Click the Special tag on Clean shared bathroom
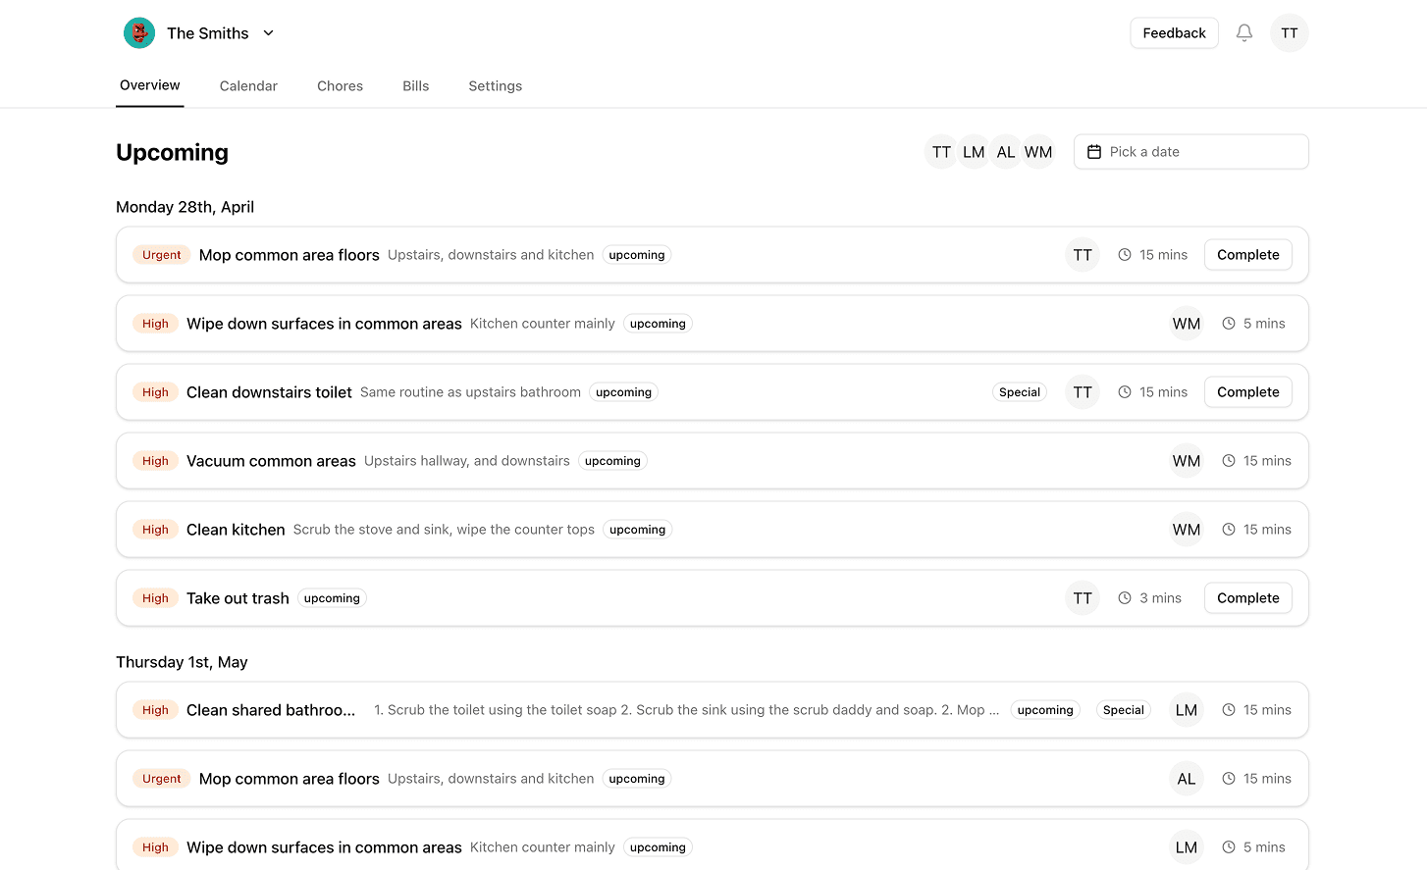 [x=1124, y=710]
